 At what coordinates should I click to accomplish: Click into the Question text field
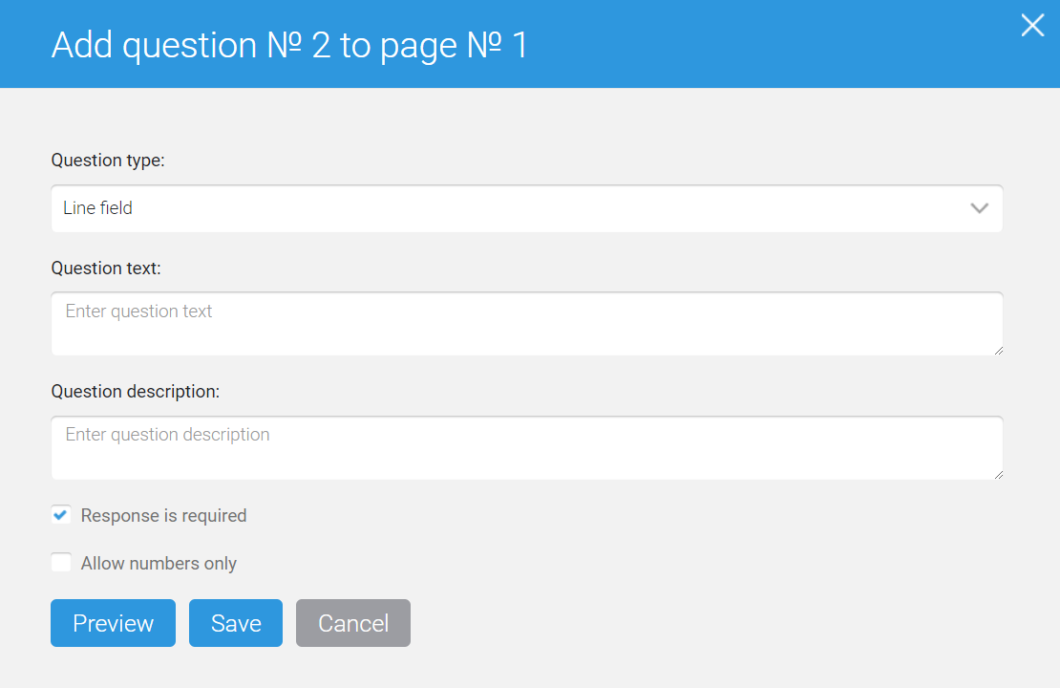[526, 323]
